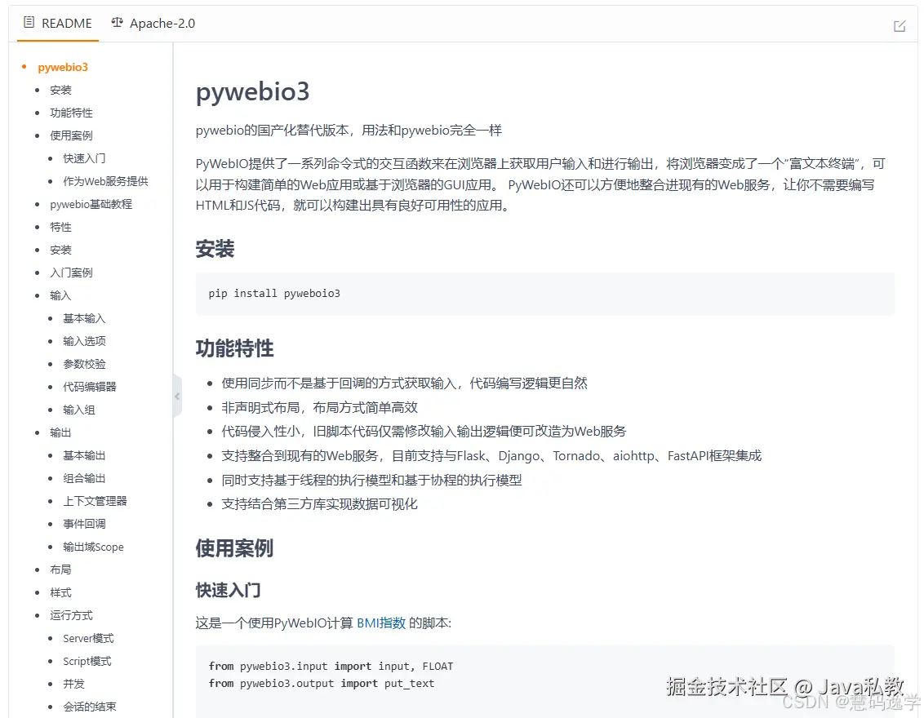The width and height of the screenshot is (924, 718).
Task: Go to 输入选项 in the outline
Action: coord(84,341)
